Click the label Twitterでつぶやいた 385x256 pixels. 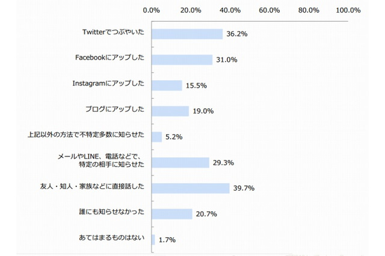[x=113, y=34]
